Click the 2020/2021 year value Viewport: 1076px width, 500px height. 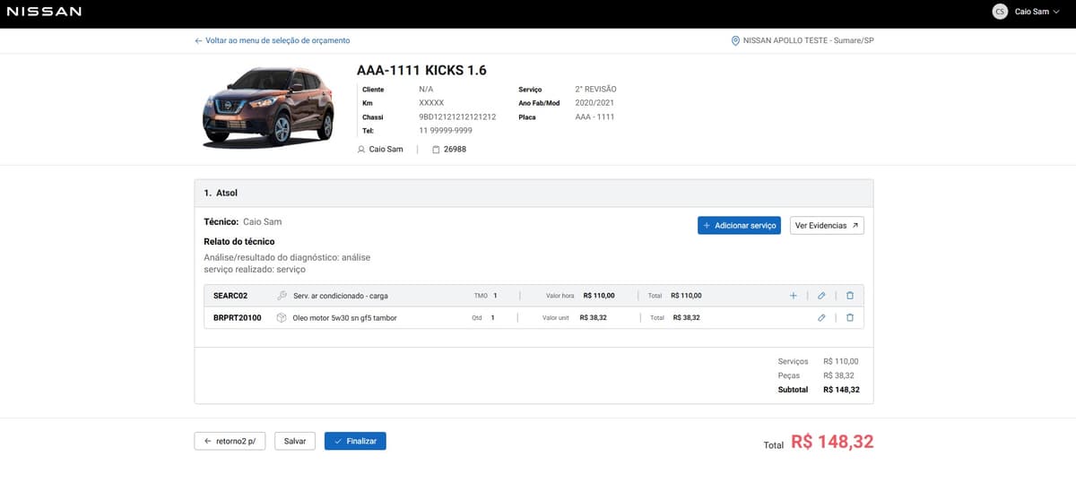594,103
